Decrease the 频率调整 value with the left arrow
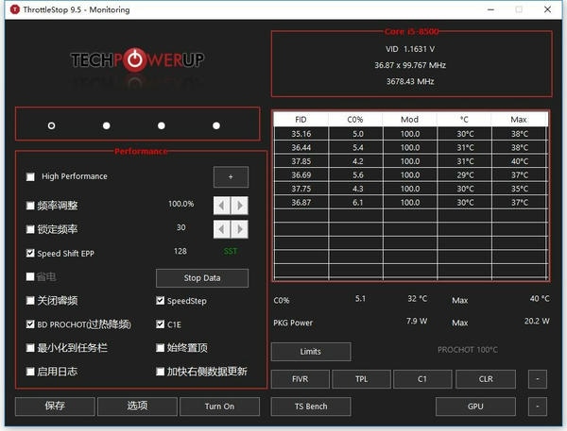The width and height of the screenshot is (567, 431). coord(222,206)
